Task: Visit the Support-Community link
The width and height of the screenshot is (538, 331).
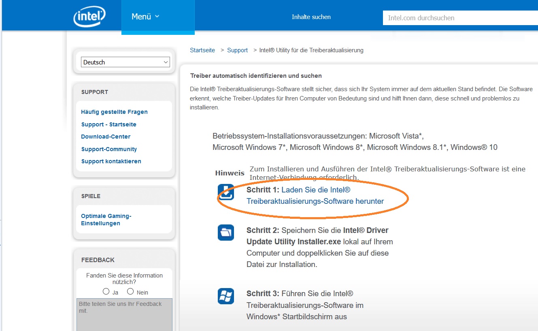Action: click(x=109, y=149)
